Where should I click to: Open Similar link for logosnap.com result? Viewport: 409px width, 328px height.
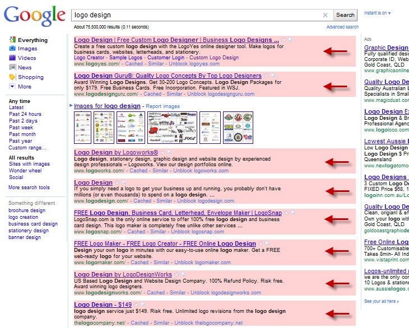pos(158,232)
